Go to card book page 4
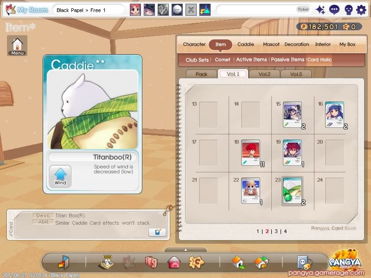This screenshot has height=278, width=371. coord(285,231)
